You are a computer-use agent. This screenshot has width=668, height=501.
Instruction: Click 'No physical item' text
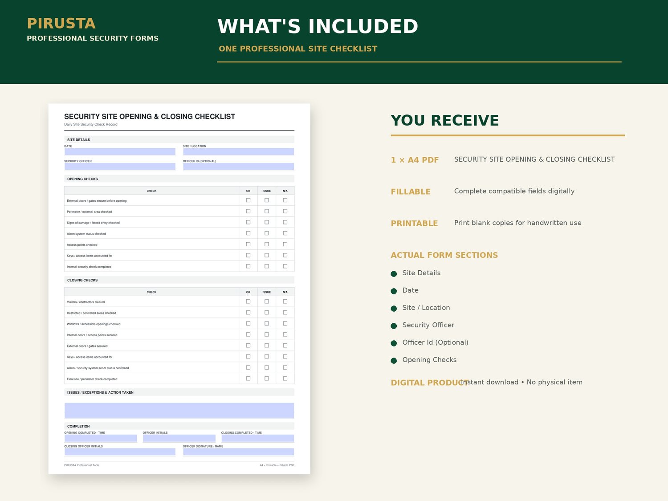(x=554, y=382)
